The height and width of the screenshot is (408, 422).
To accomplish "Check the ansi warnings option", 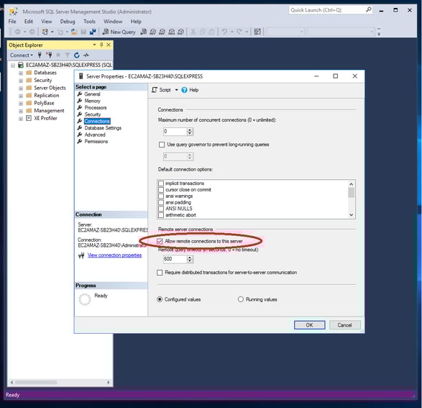I will tap(161, 196).
